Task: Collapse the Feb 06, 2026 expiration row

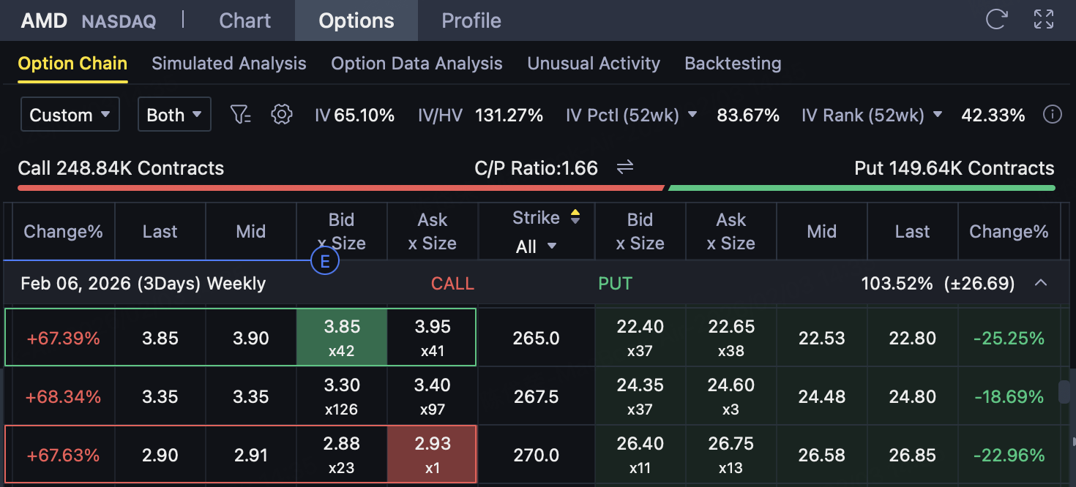Action: [1040, 283]
